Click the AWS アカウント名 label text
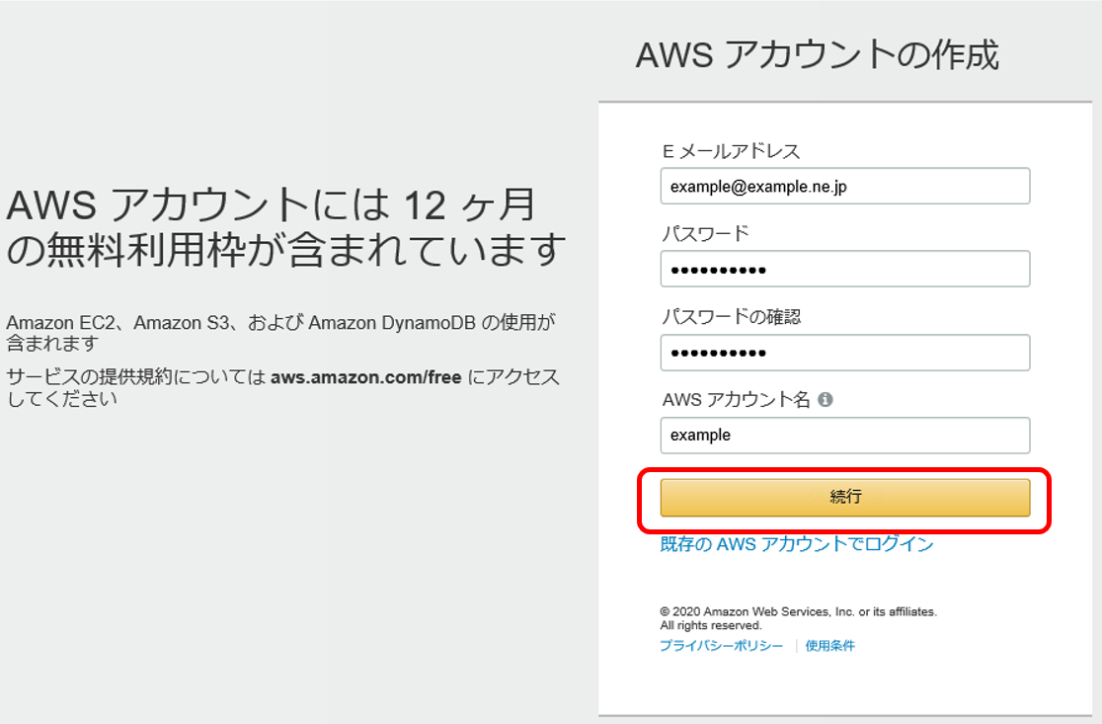 [736, 399]
